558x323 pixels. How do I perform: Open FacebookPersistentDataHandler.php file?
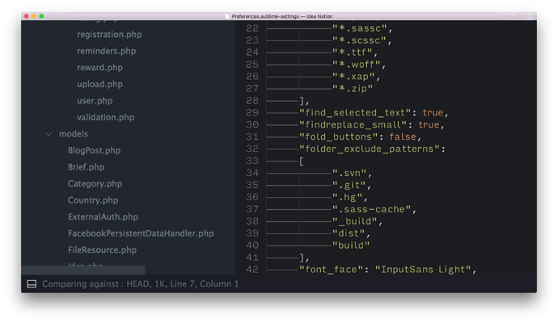[x=141, y=233]
